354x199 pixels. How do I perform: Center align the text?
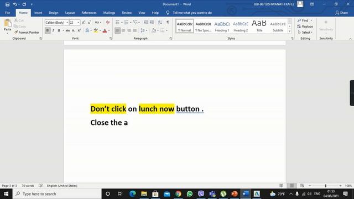coord(123,30)
